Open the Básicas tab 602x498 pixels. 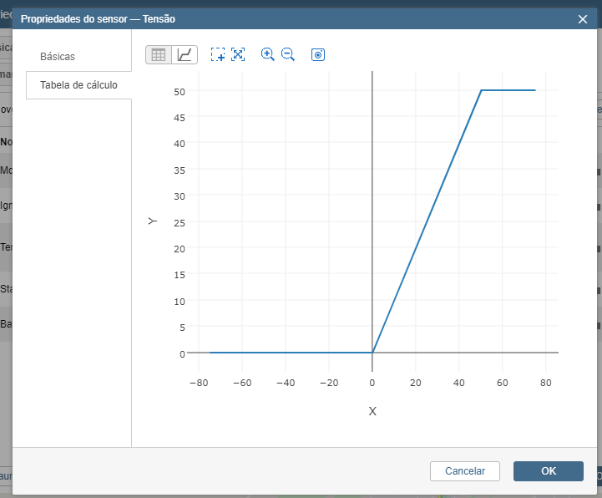pyautogui.click(x=58, y=57)
